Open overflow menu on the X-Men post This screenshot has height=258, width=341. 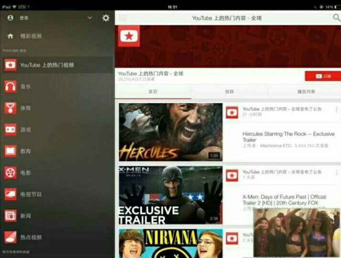coord(336,173)
